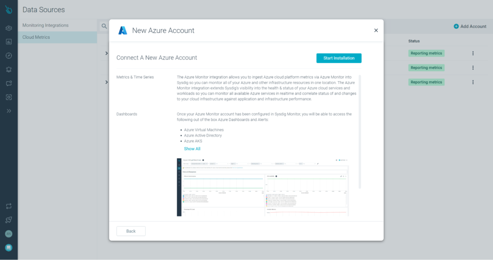493x260 pixels.
Task: Expand the sidebar with double-chevron icon
Action: coord(9,111)
